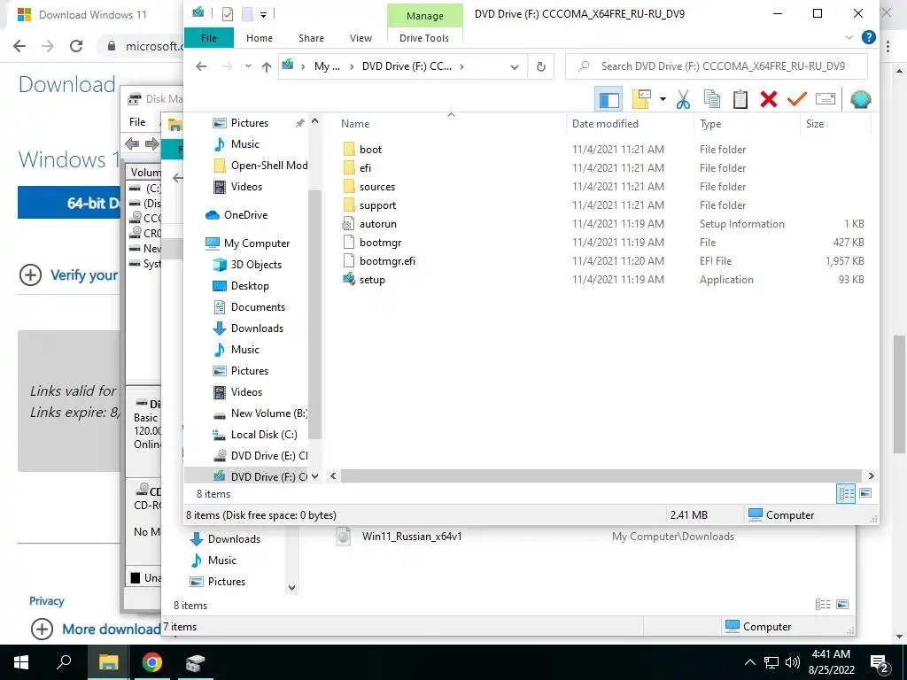Switch to the Share ribbon tab

tap(311, 37)
